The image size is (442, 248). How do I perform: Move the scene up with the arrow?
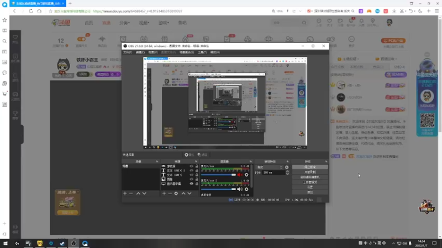(x=138, y=193)
